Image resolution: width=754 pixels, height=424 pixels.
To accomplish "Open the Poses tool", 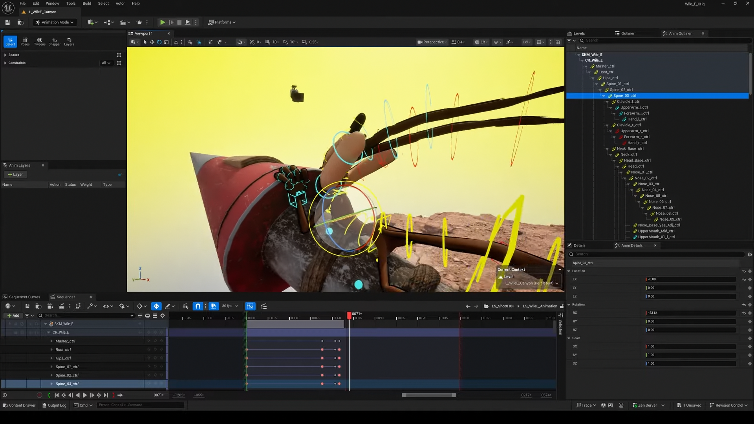I will (25, 41).
